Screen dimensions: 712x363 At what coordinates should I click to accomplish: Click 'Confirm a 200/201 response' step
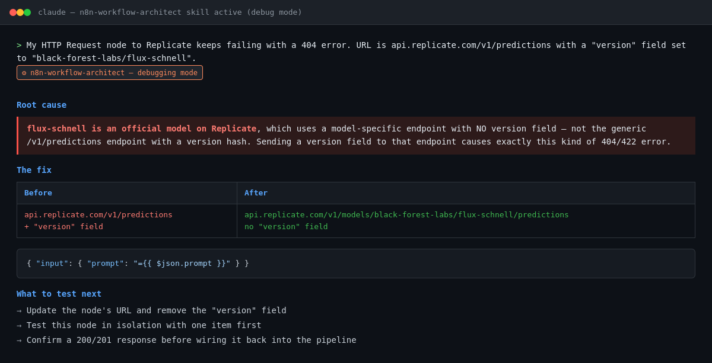[186, 340]
